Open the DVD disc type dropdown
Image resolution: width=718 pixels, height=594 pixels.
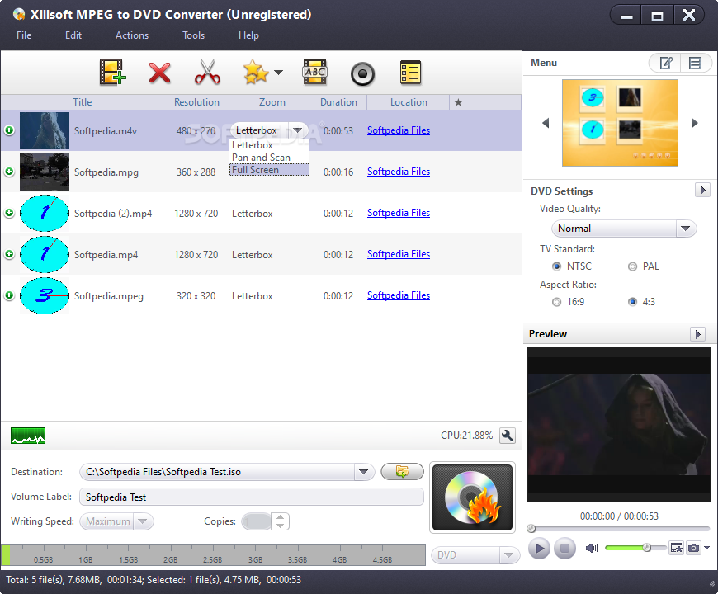coord(475,555)
